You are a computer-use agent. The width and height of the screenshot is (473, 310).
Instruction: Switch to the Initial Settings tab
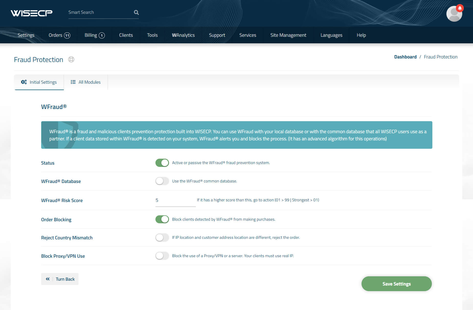click(39, 82)
